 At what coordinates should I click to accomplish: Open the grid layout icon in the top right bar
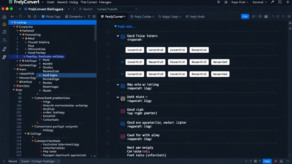280,2
